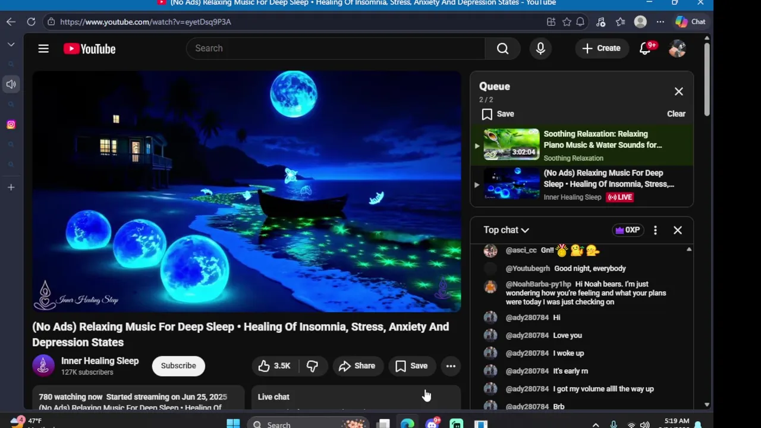Play Soothing Relaxation piano video in queue

click(x=582, y=146)
